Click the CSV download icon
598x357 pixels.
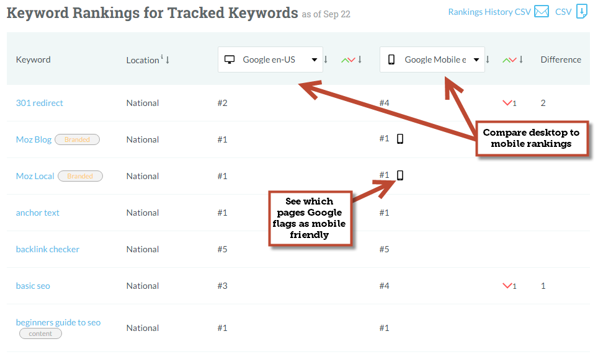pos(581,12)
